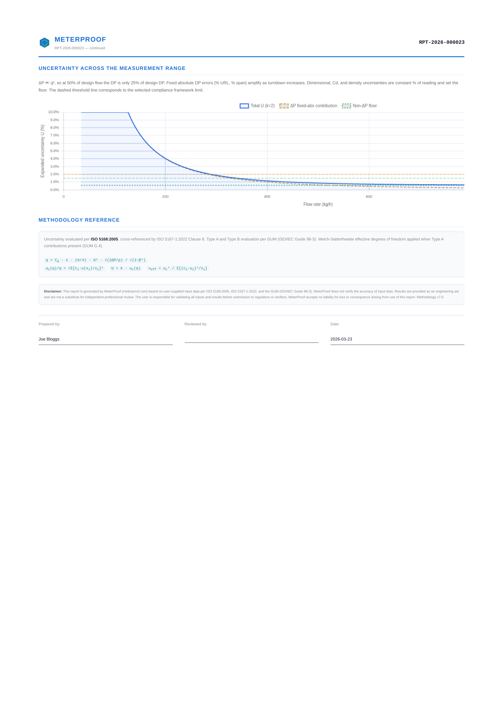Click the 200 x-axis tick label

pos(166,197)
